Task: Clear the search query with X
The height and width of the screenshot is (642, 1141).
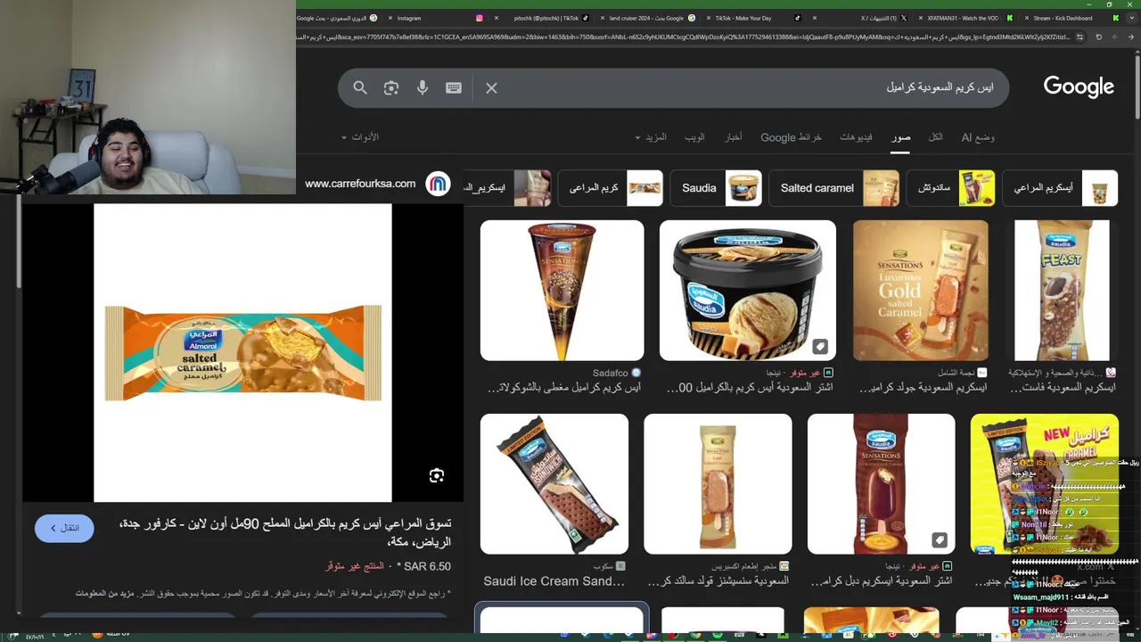Action: 491,87
